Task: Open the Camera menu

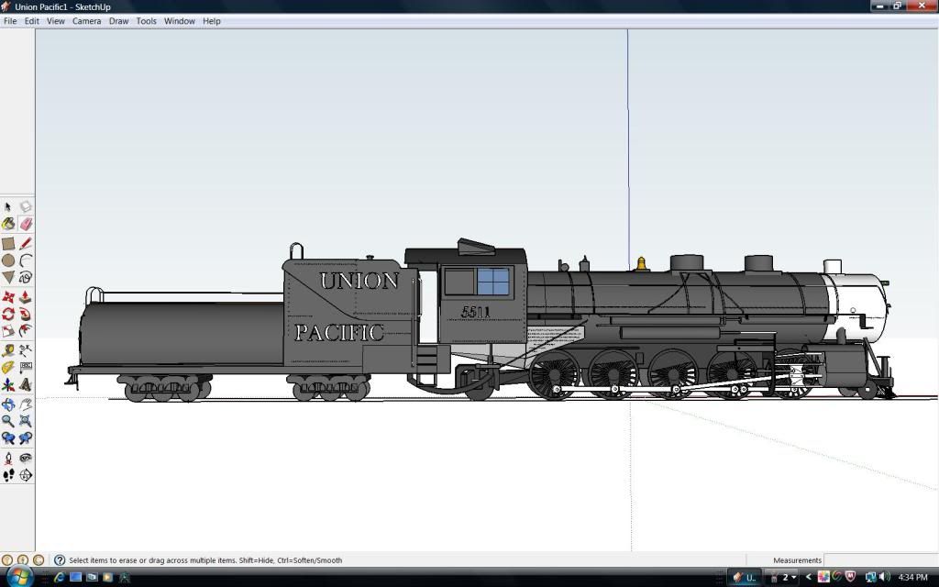Action: pos(87,21)
